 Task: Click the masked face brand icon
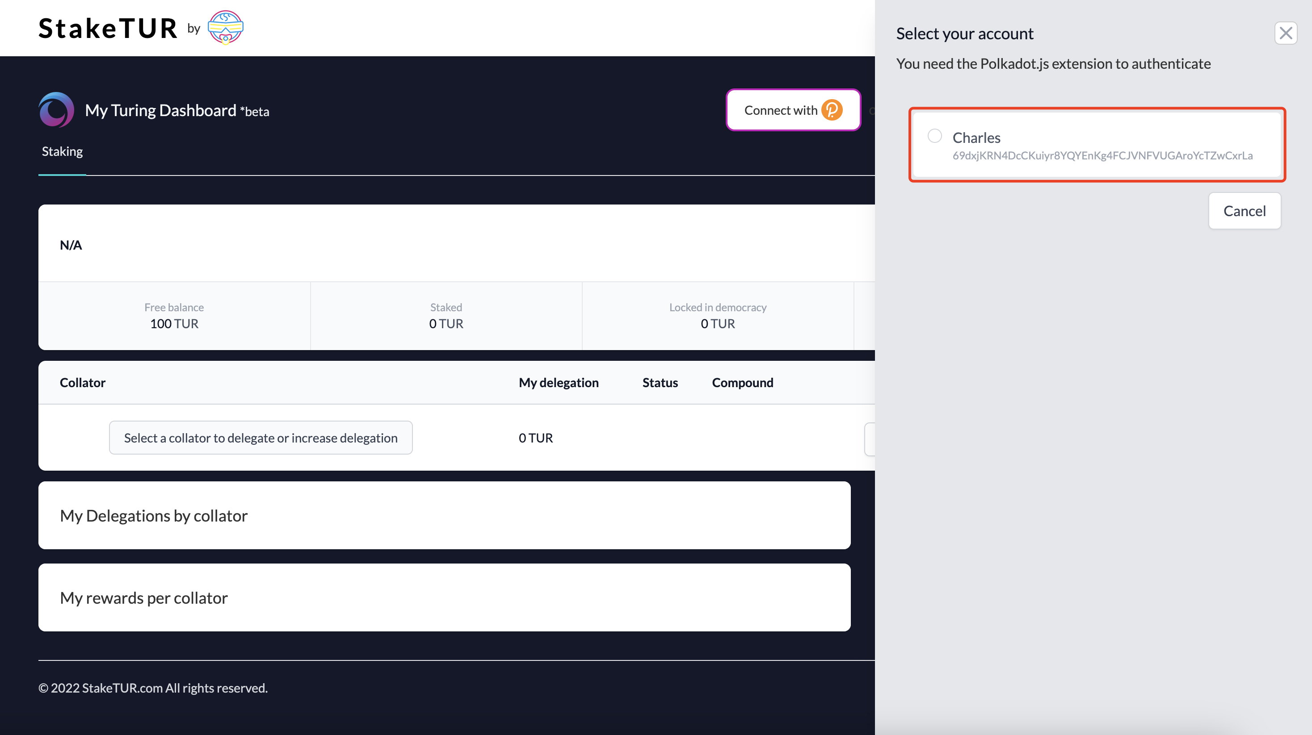(226, 28)
